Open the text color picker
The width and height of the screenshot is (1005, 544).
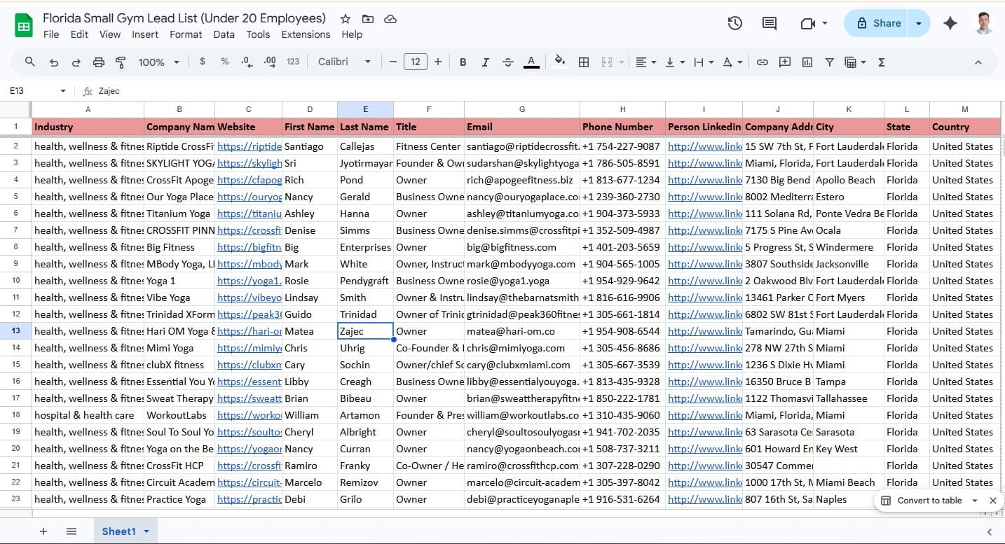coord(531,62)
